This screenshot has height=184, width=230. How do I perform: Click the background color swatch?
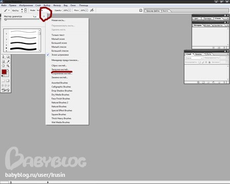tap(8, 75)
